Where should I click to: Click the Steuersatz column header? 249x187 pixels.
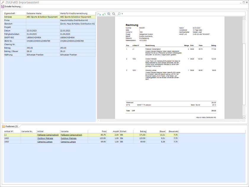point(173,131)
